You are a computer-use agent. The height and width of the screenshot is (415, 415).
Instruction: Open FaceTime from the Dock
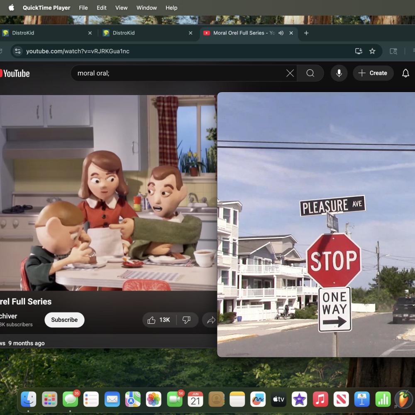[175, 399]
